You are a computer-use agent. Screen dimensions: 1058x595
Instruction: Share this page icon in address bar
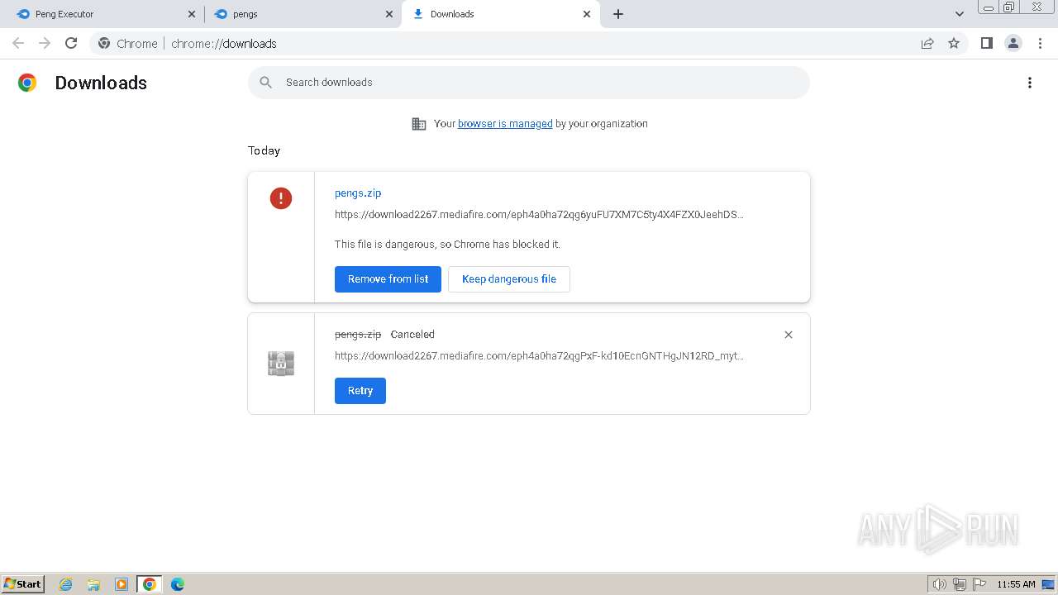pos(927,43)
